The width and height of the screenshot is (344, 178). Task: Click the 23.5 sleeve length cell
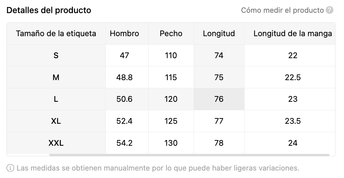(x=292, y=121)
